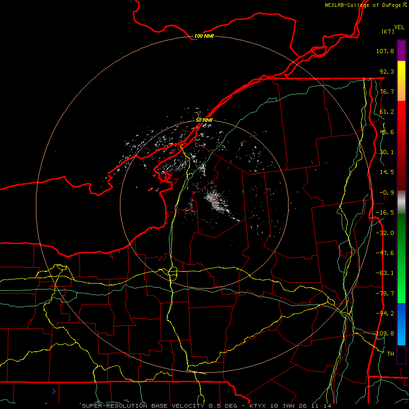Click the -78.7 value on velocity scale
409x409 pixels.
coord(385,294)
